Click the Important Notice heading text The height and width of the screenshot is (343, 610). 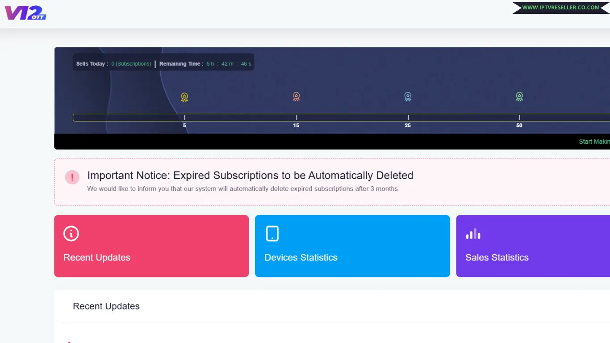pyautogui.click(x=250, y=175)
